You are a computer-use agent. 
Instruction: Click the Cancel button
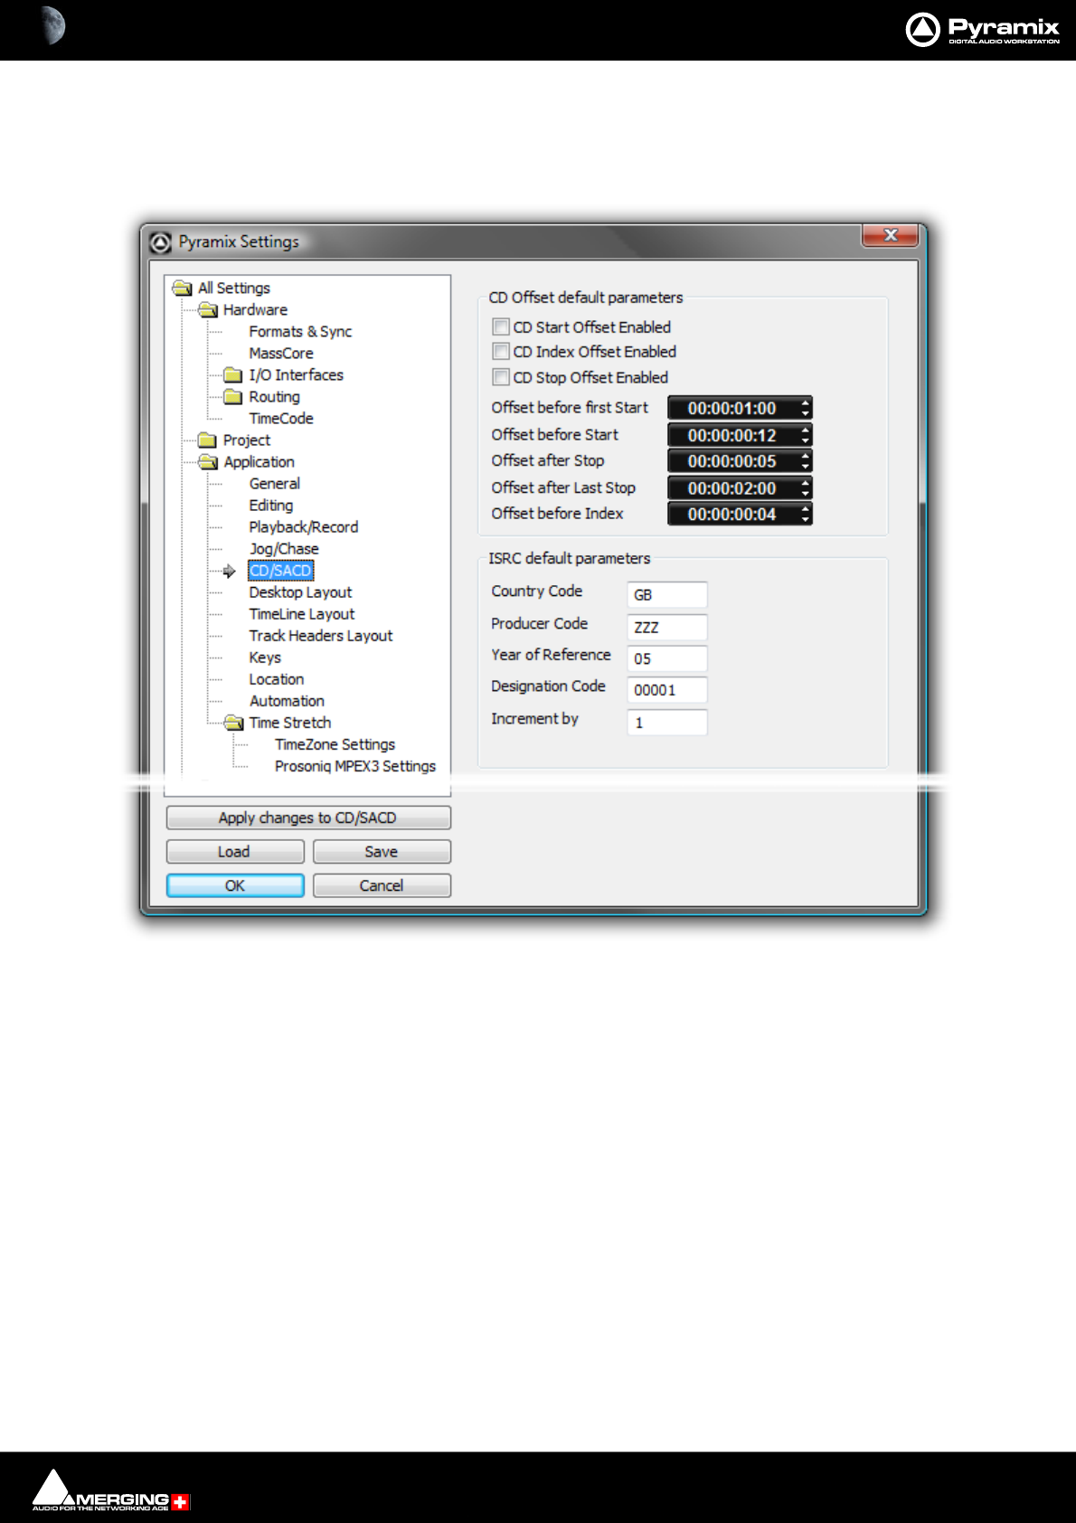(x=382, y=885)
